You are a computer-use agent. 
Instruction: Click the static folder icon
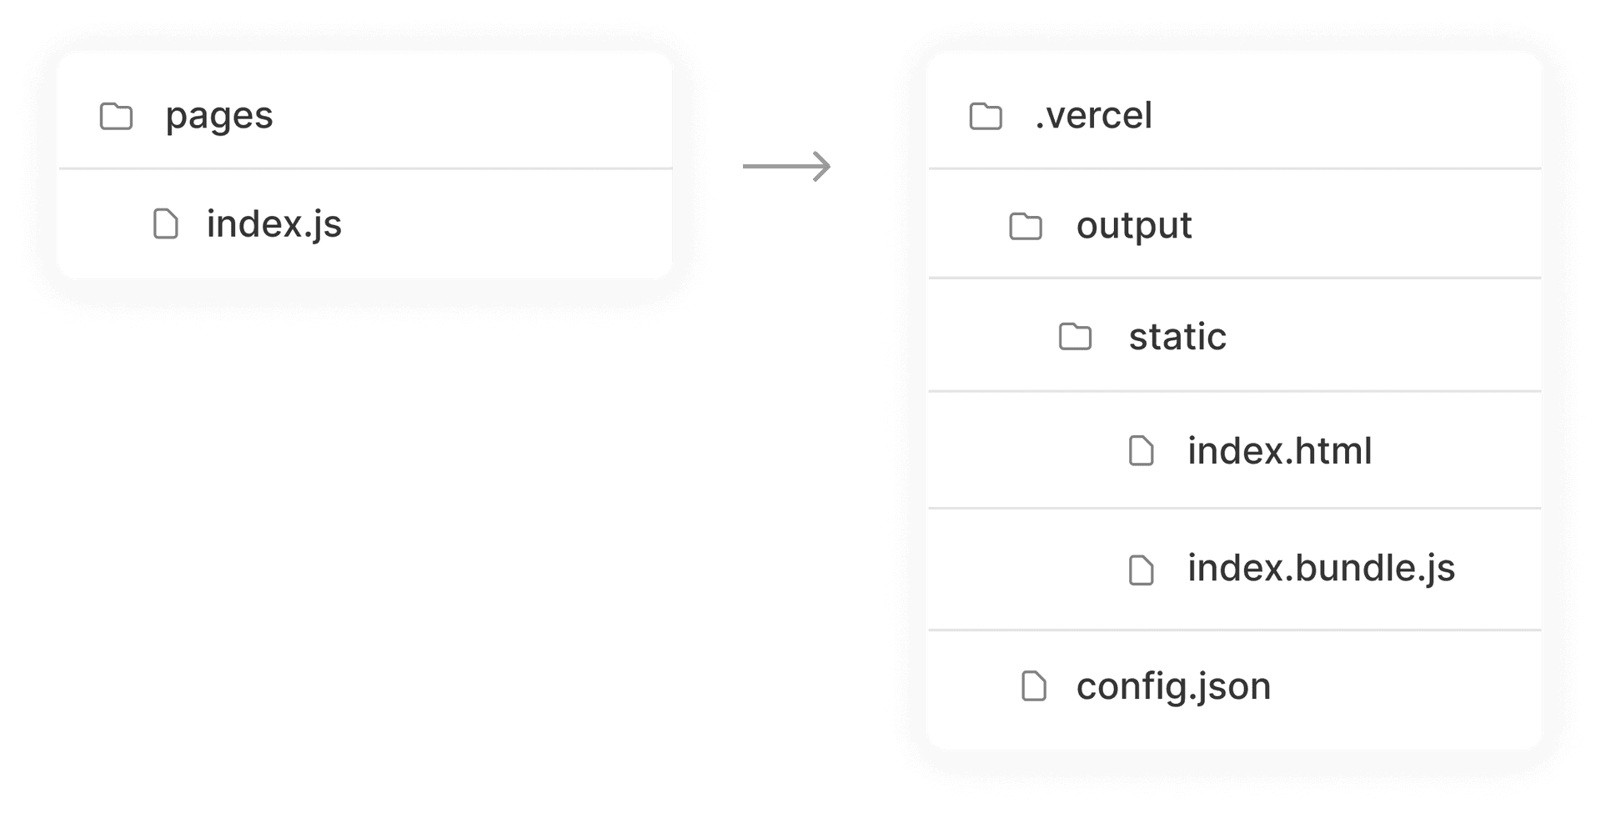coord(1075,337)
